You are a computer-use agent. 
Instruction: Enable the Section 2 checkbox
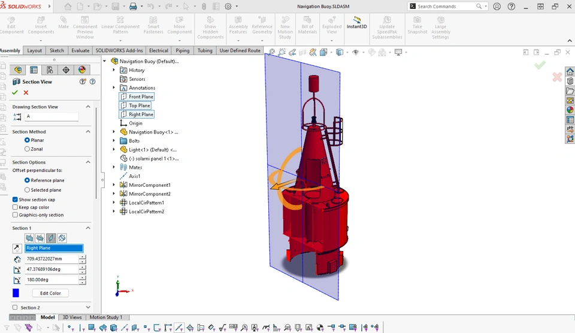coord(15,307)
